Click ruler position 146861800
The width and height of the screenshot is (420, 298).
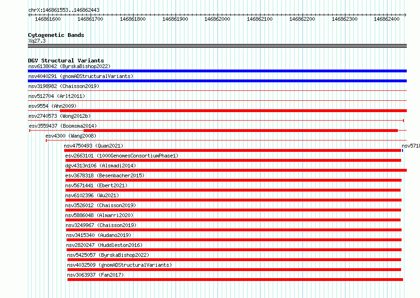(133, 19)
